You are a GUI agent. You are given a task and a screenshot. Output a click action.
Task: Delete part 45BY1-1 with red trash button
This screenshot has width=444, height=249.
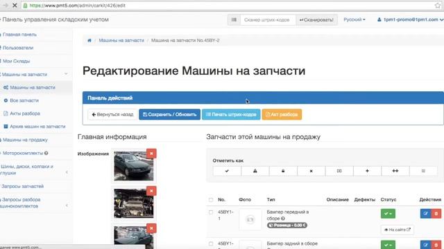click(436, 214)
